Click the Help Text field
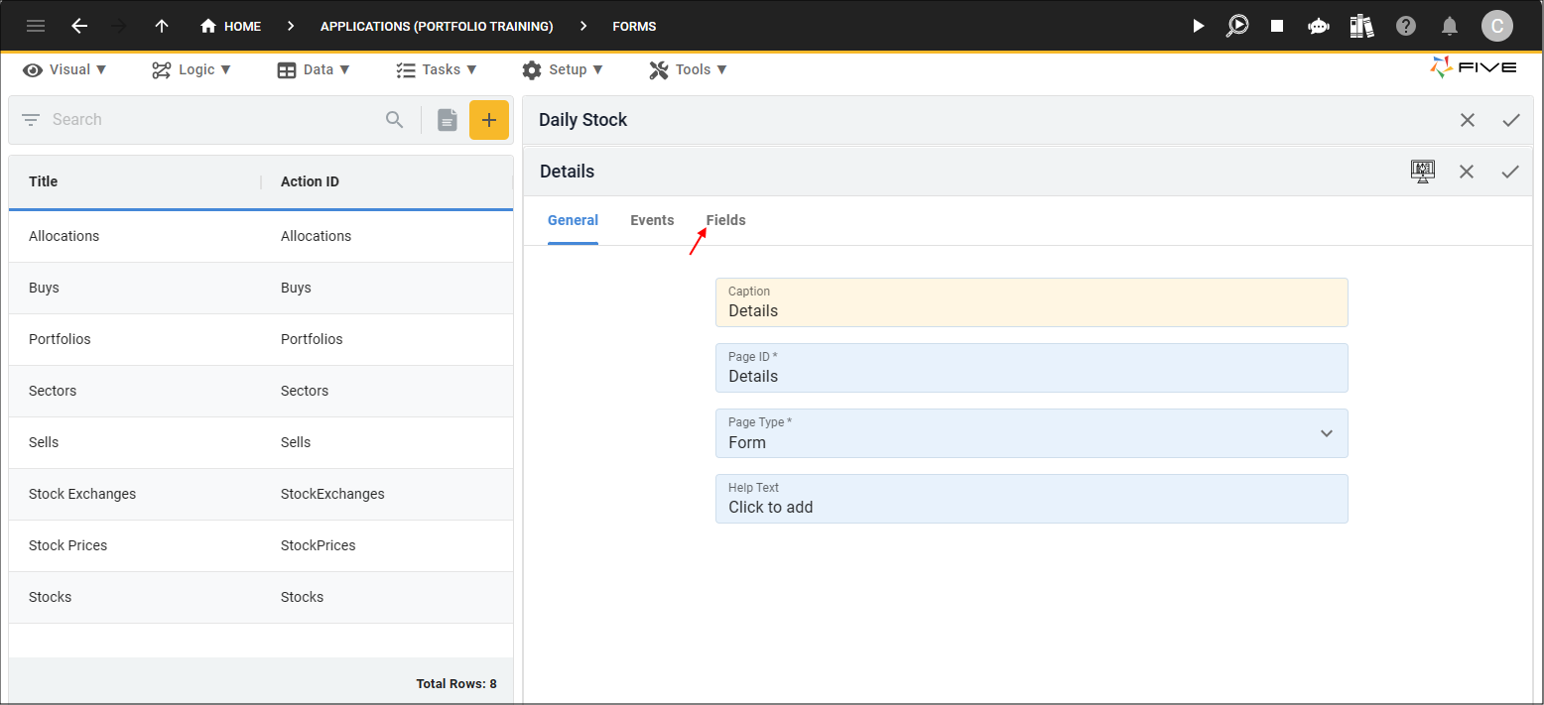Viewport: 1544px width, 705px height. (x=1031, y=499)
